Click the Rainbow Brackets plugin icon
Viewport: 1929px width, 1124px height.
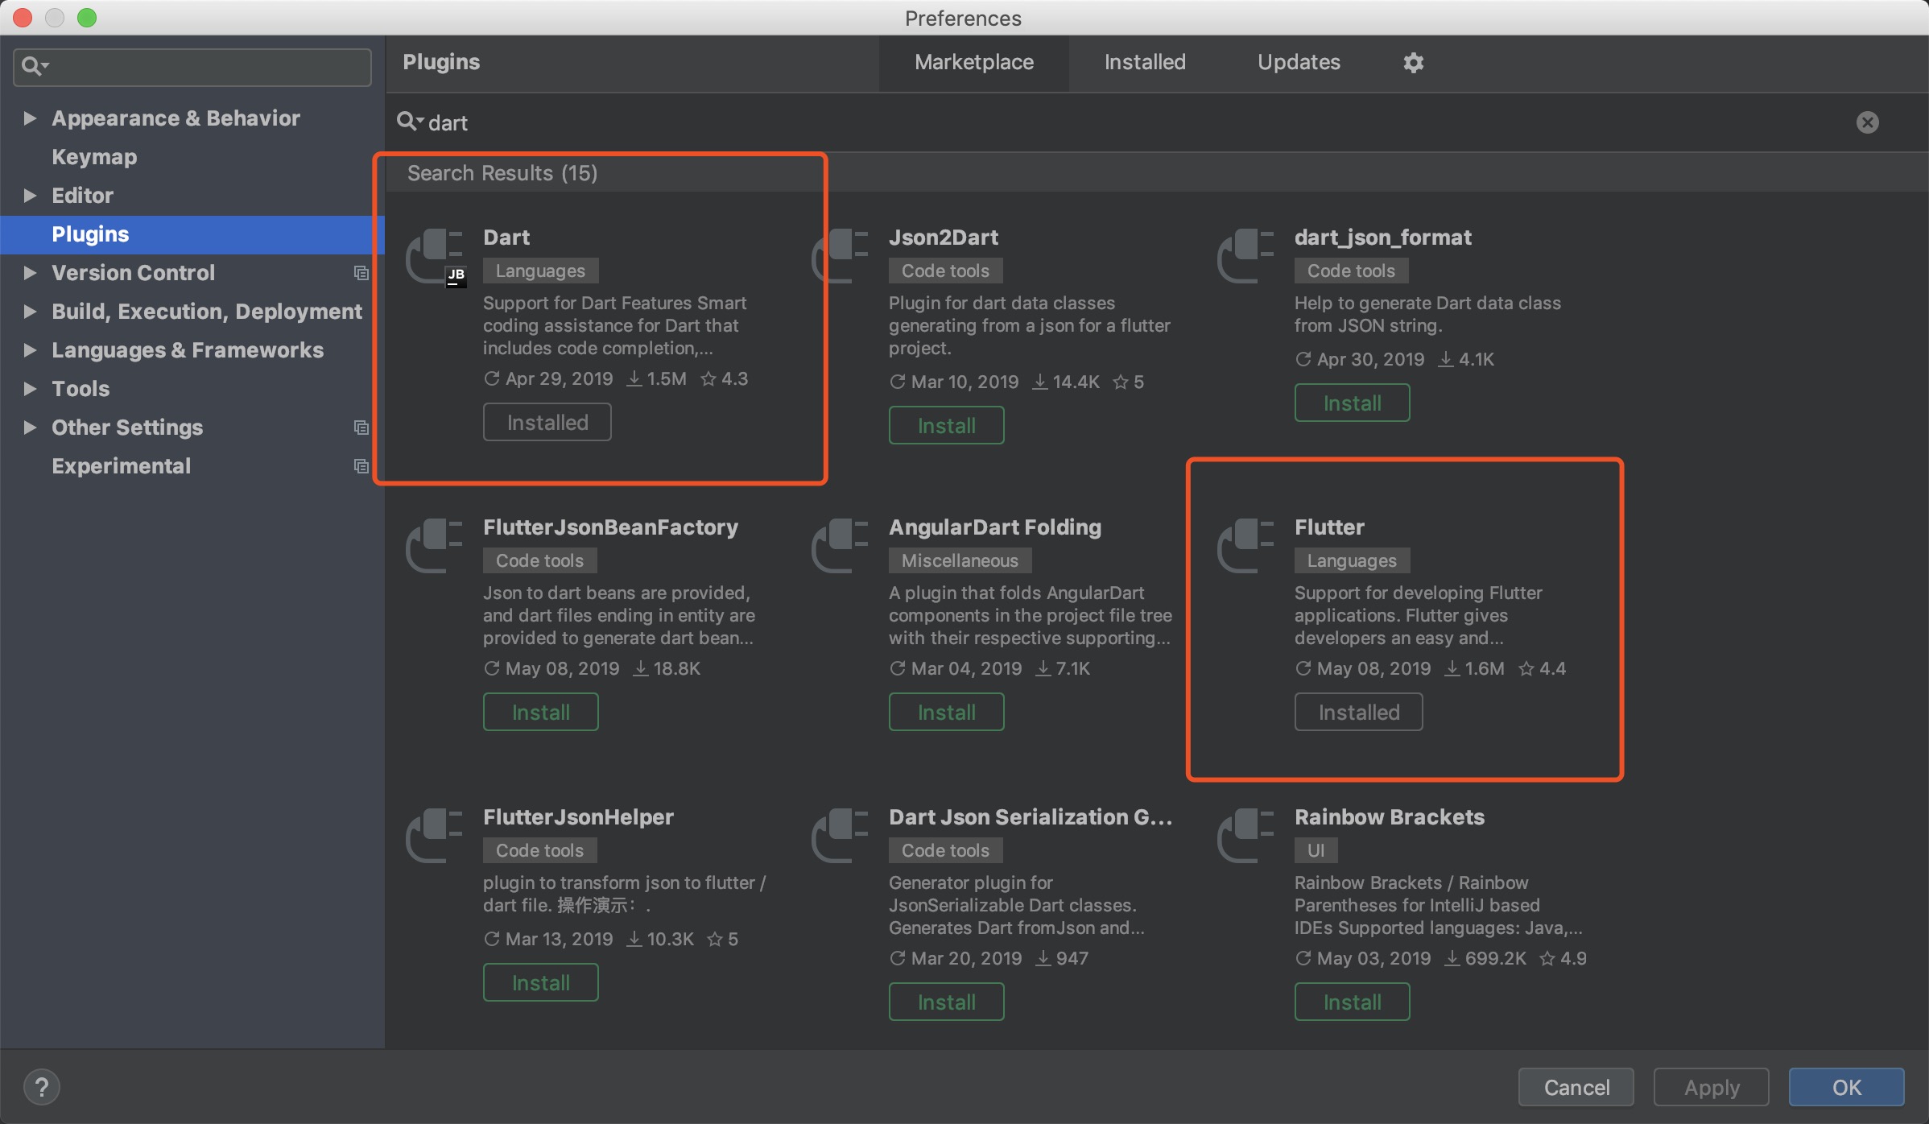1247,836
